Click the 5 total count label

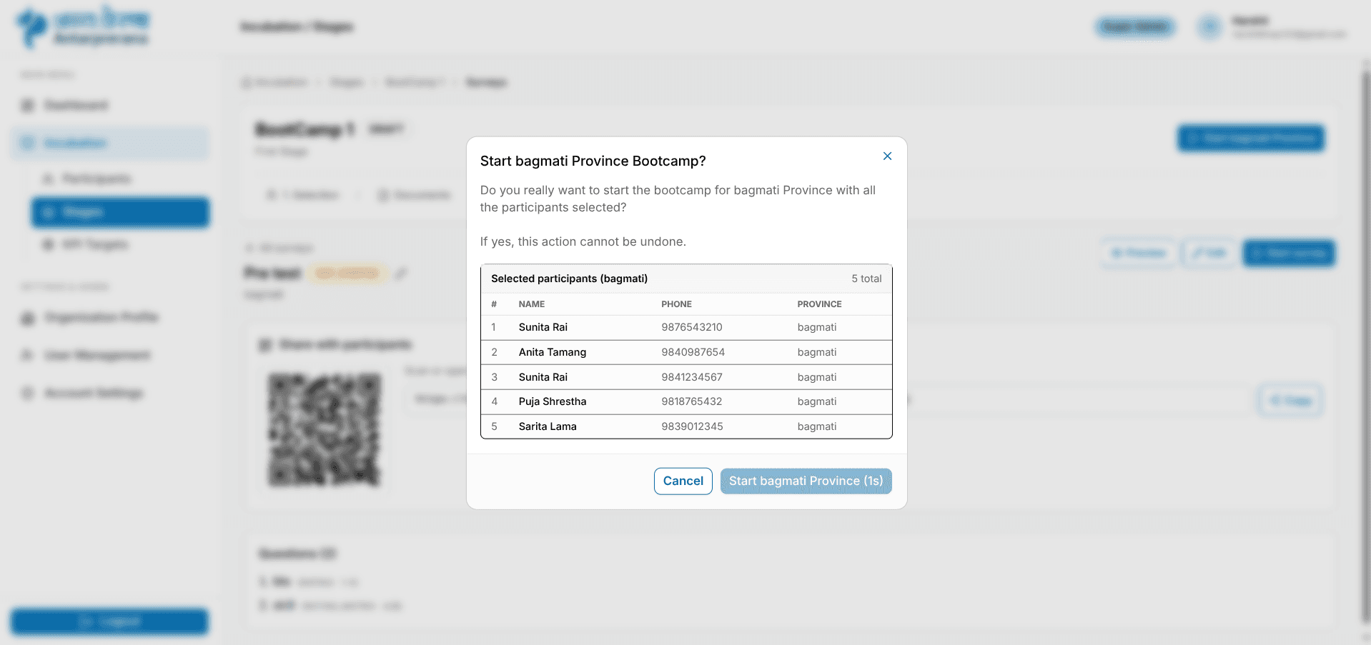click(x=866, y=279)
